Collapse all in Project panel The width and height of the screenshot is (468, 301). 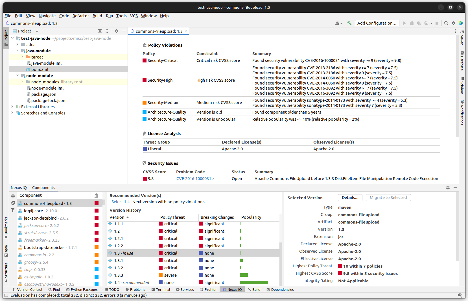pos(107,31)
